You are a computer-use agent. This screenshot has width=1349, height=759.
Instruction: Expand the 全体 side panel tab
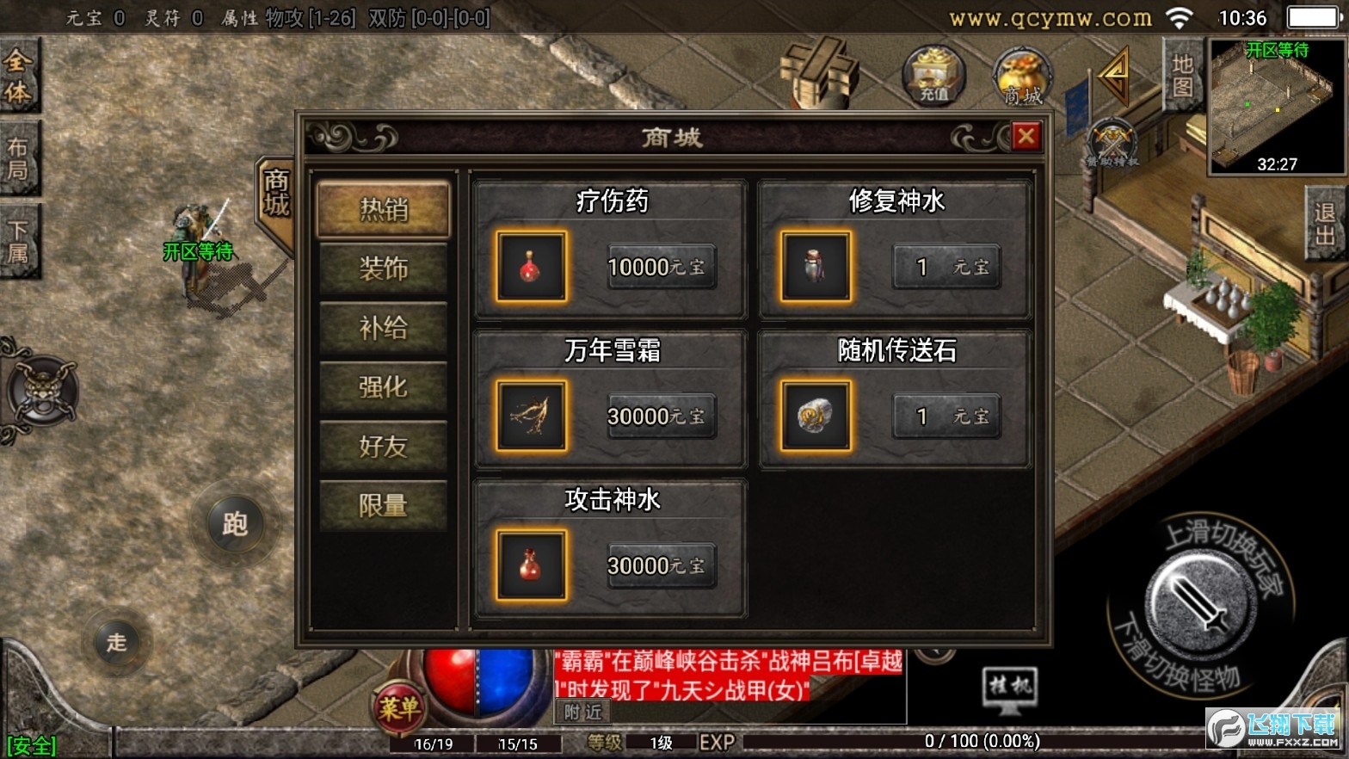point(20,76)
